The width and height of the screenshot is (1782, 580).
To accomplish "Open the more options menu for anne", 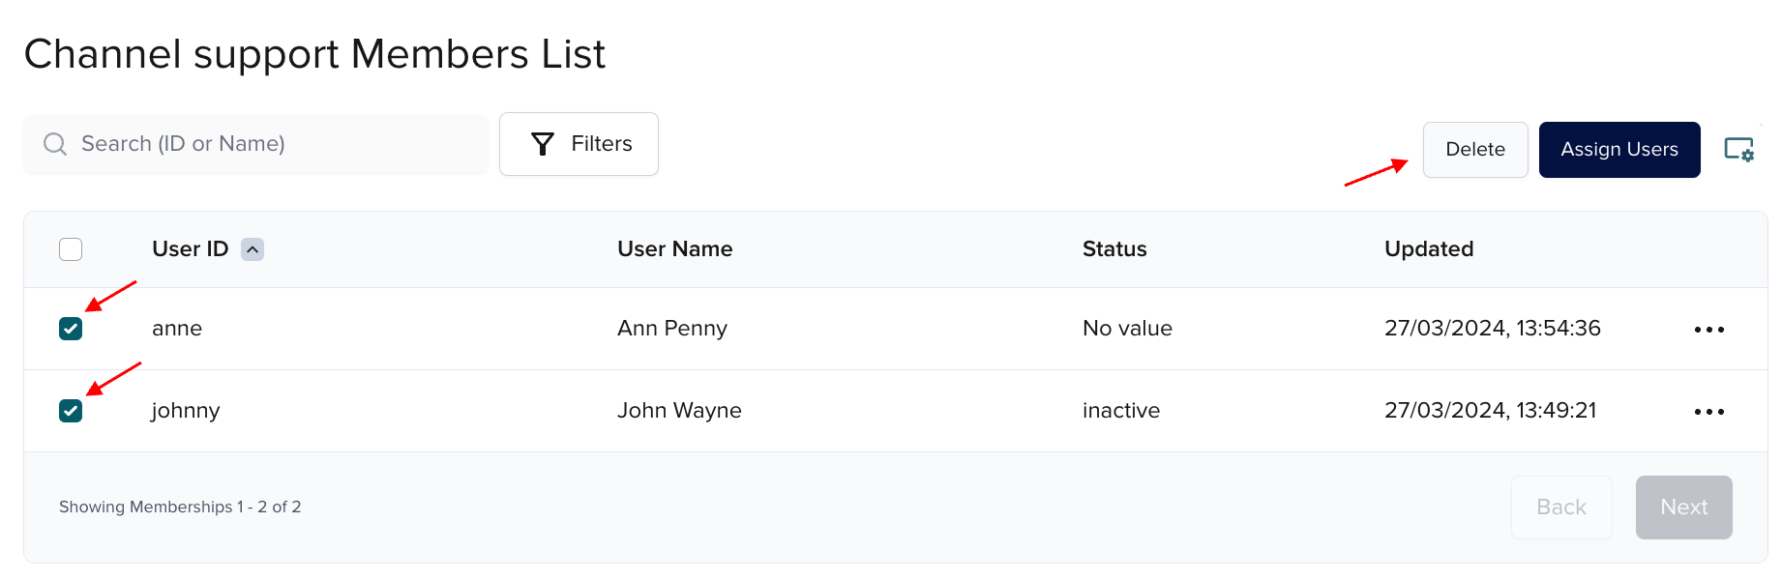I will (1708, 330).
